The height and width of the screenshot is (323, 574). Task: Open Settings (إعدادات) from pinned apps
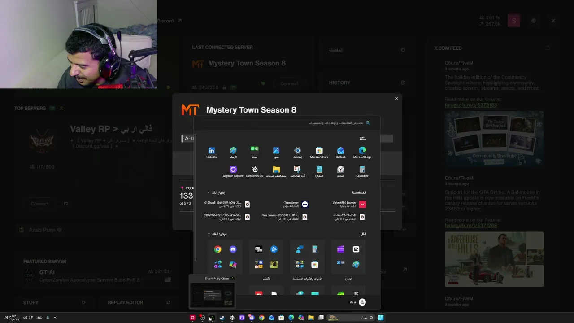pos(298,153)
